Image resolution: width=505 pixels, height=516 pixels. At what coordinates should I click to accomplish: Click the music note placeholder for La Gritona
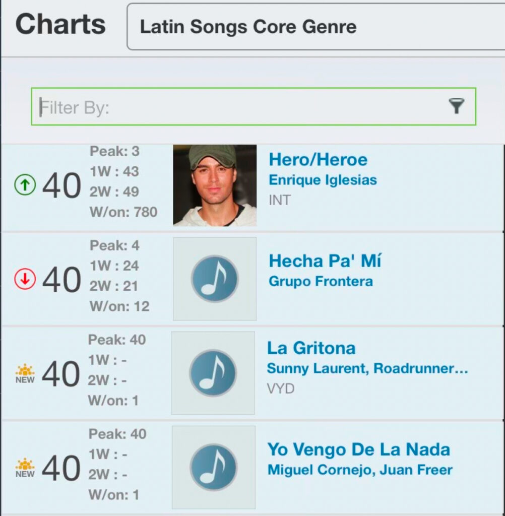(214, 372)
